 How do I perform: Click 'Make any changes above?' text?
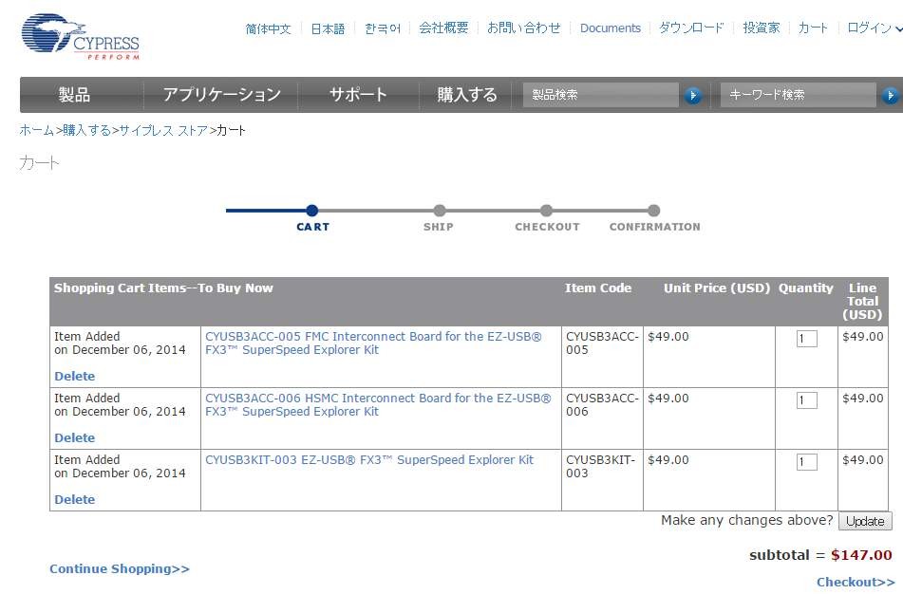coord(747,520)
